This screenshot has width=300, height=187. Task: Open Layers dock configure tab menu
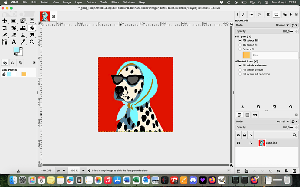[297, 115]
